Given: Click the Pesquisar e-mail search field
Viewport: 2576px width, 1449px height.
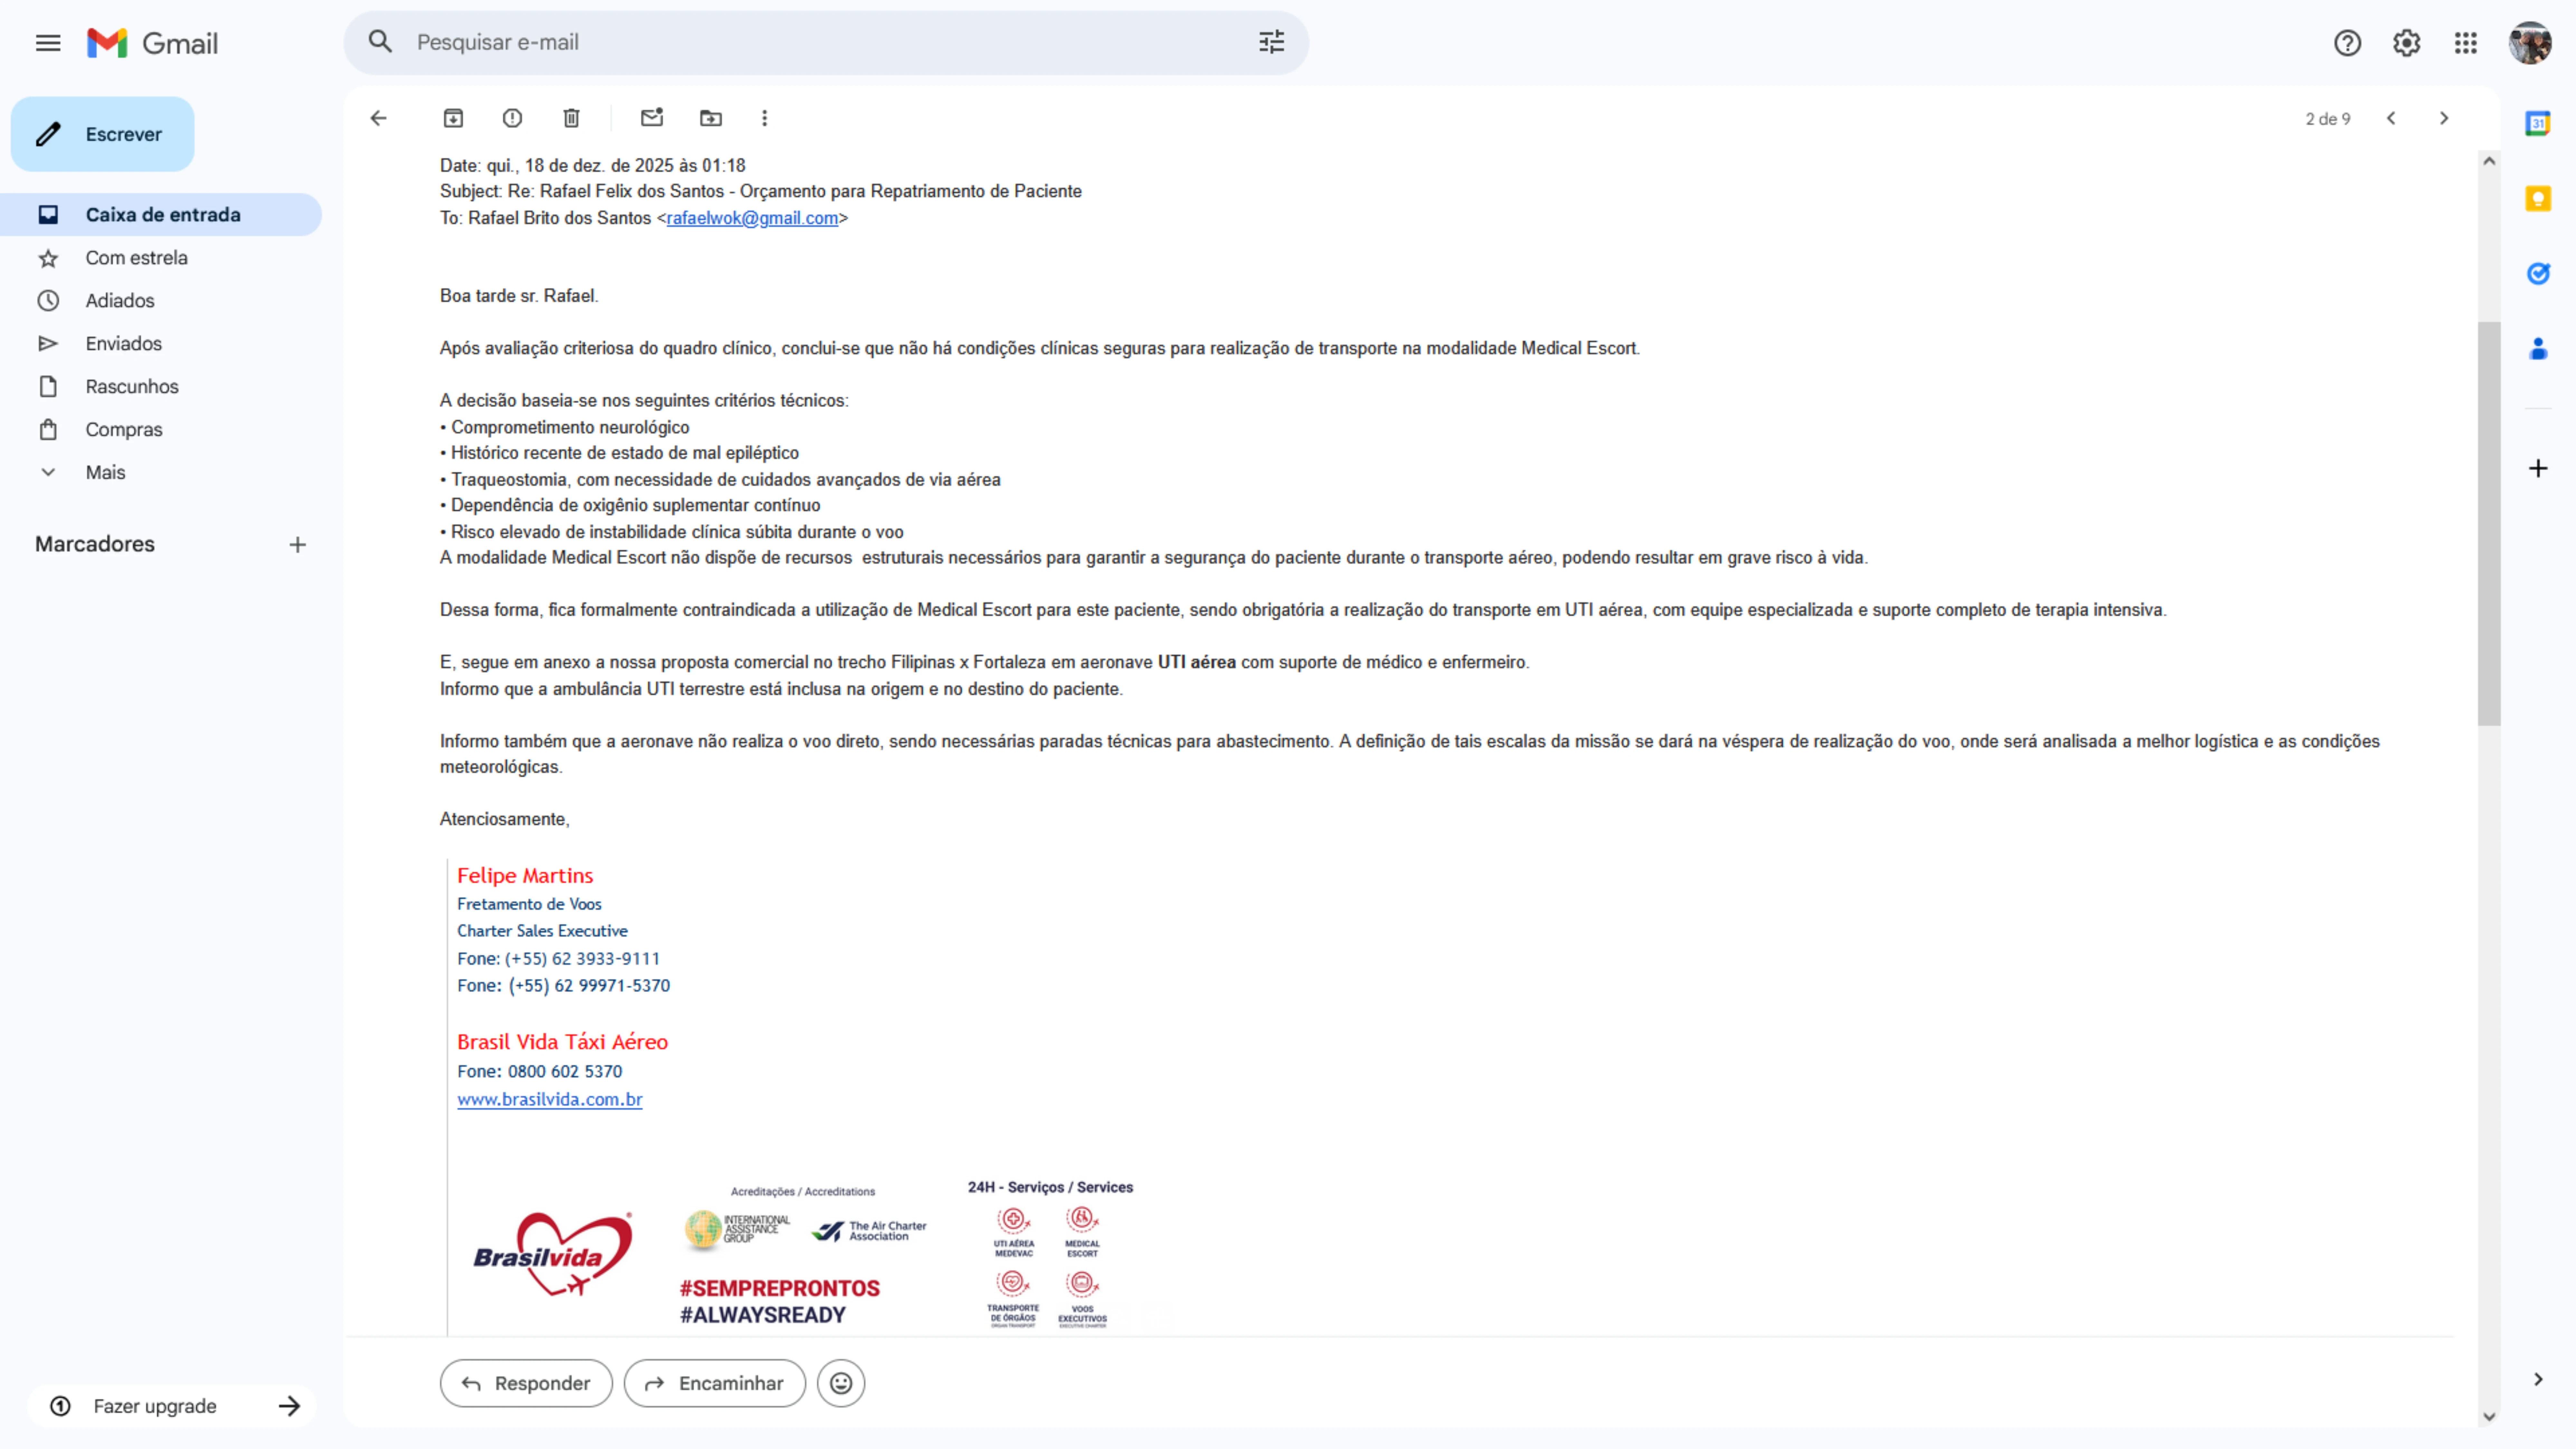Looking at the screenshot, I should pos(820,42).
